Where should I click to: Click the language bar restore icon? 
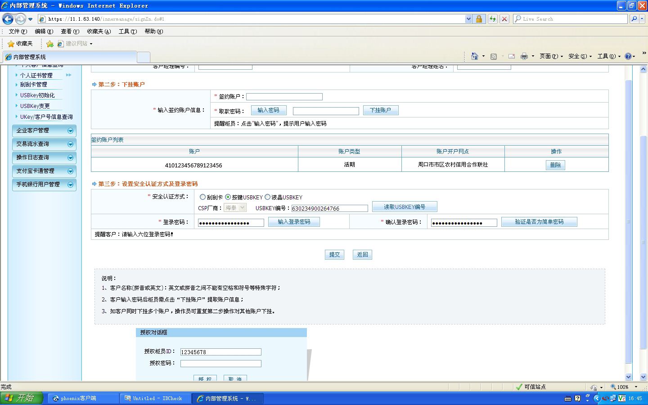pyautogui.click(x=587, y=396)
